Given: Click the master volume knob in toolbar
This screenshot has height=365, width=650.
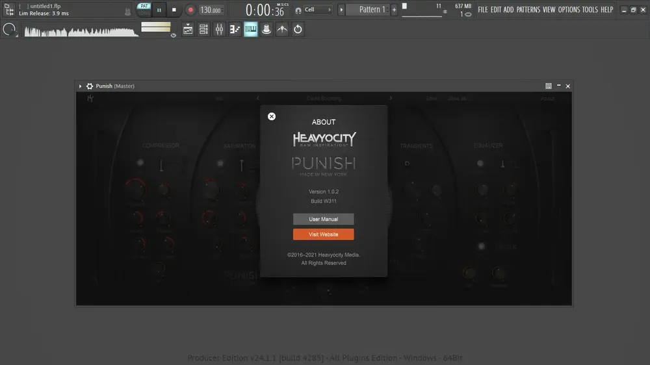Looking at the screenshot, I should point(9,29).
